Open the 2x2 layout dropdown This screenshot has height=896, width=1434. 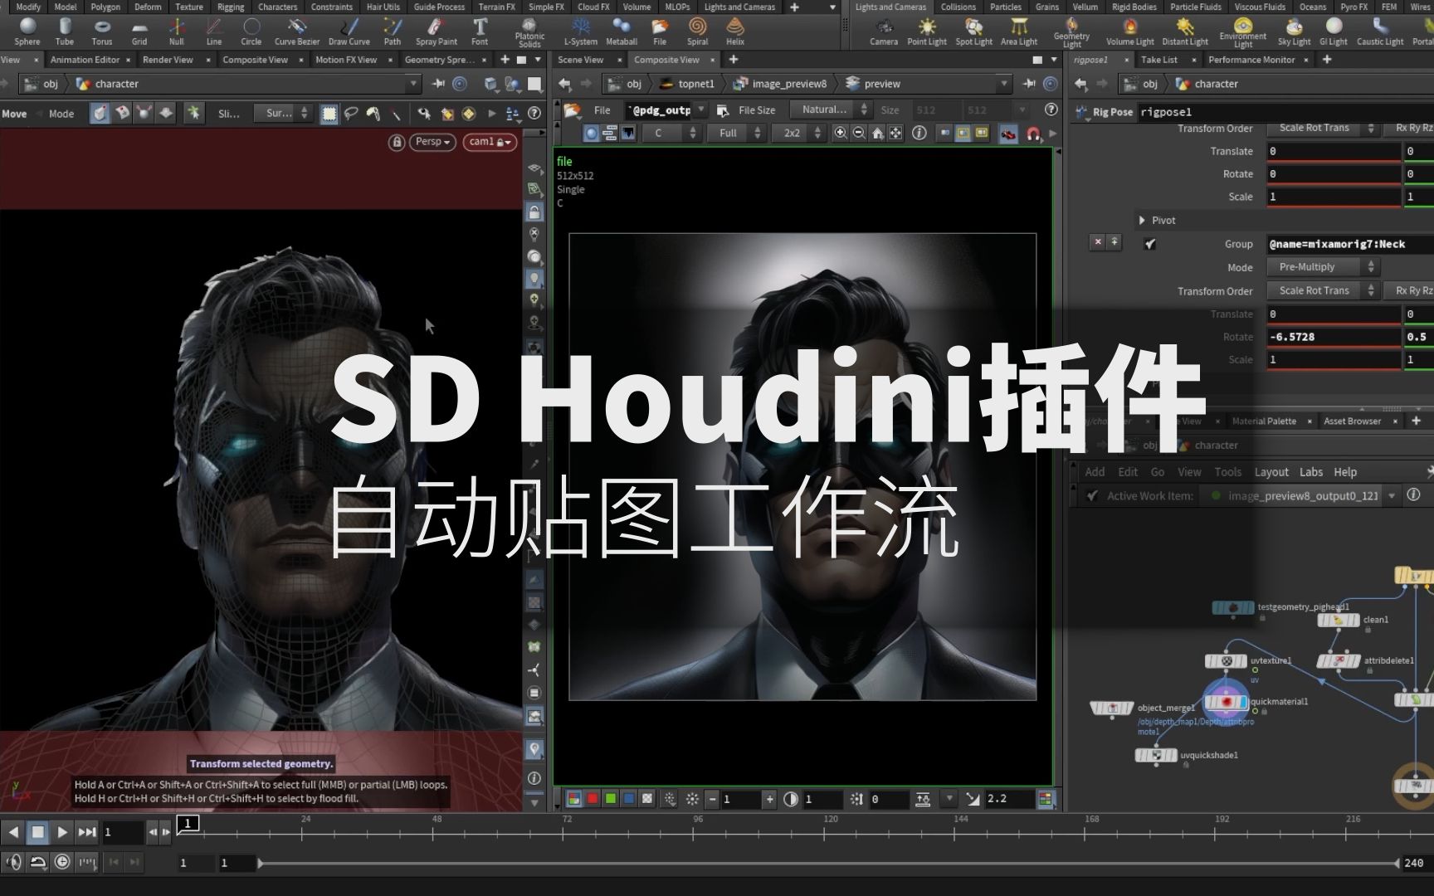[798, 133]
